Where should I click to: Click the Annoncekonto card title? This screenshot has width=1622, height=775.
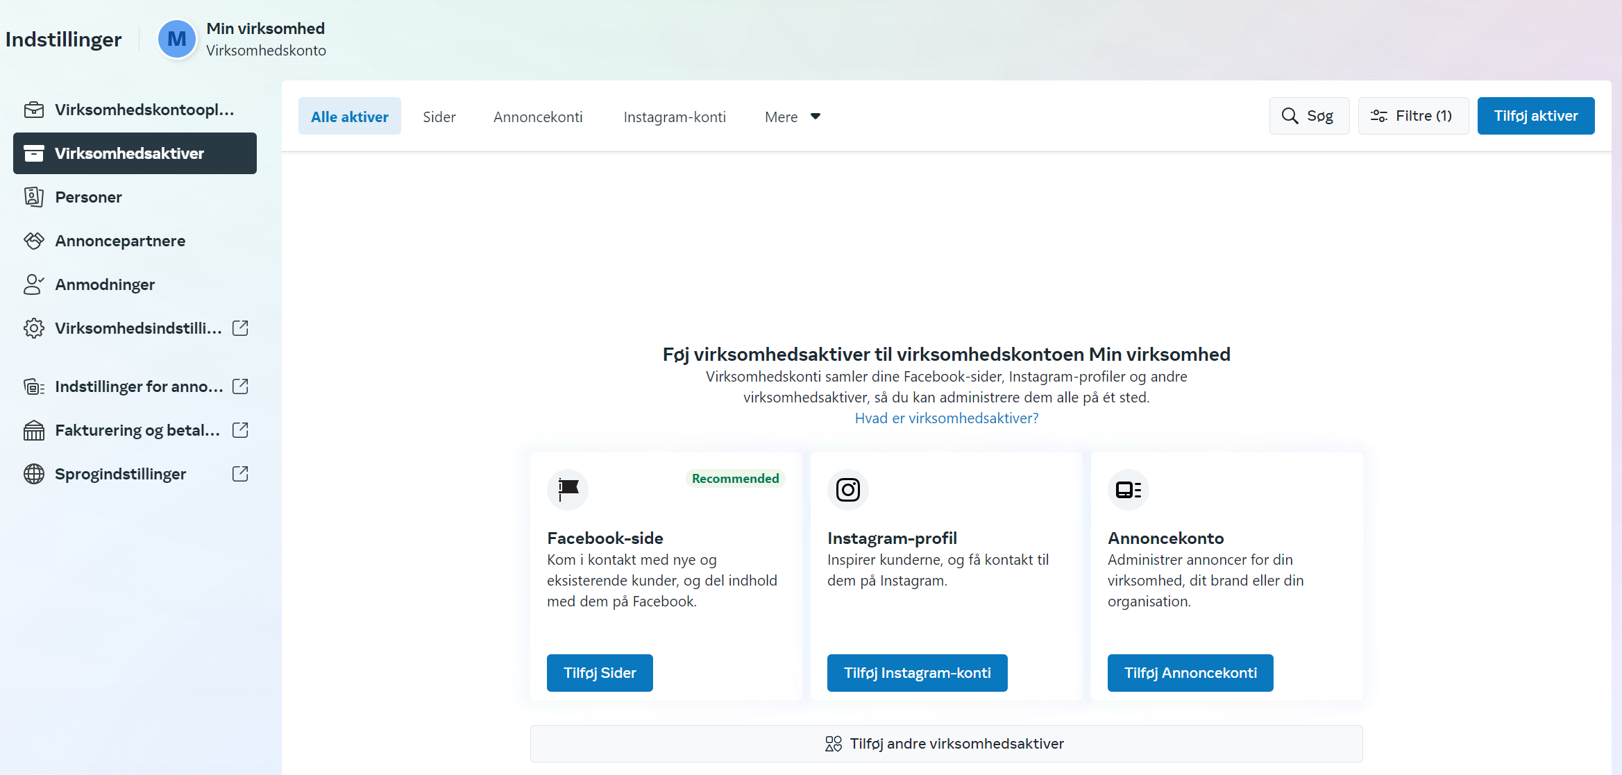(x=1165, y=538)
